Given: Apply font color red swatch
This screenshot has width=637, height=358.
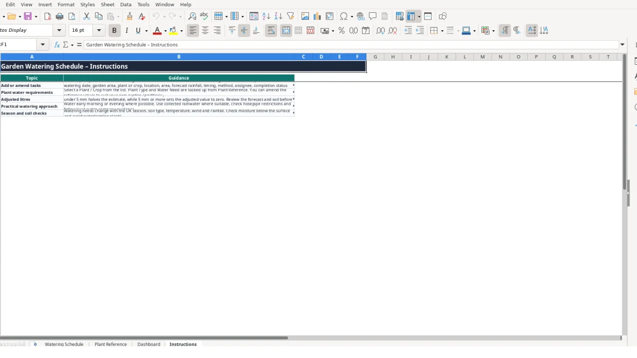Looking at the screenshot, I should pyautogui.click(x=157, y=31).
